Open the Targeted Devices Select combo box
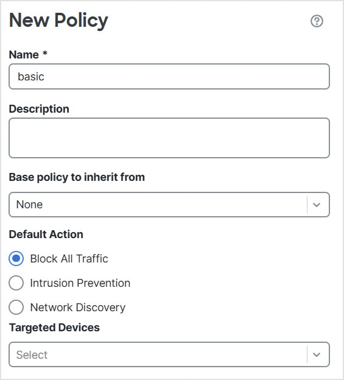344x380 pixels. 169,354
